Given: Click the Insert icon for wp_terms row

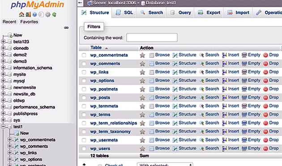Looking at the screenshot, I should [224, 115].
